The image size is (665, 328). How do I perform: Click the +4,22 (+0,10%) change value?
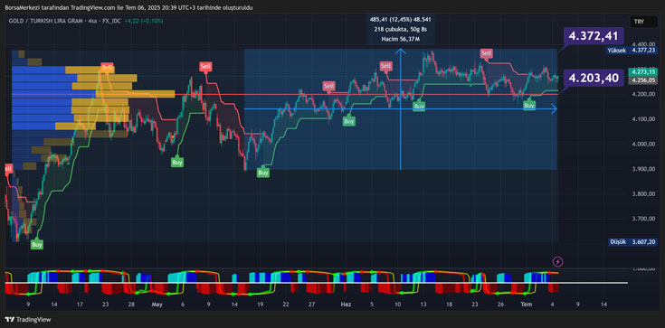click(144, 21)
